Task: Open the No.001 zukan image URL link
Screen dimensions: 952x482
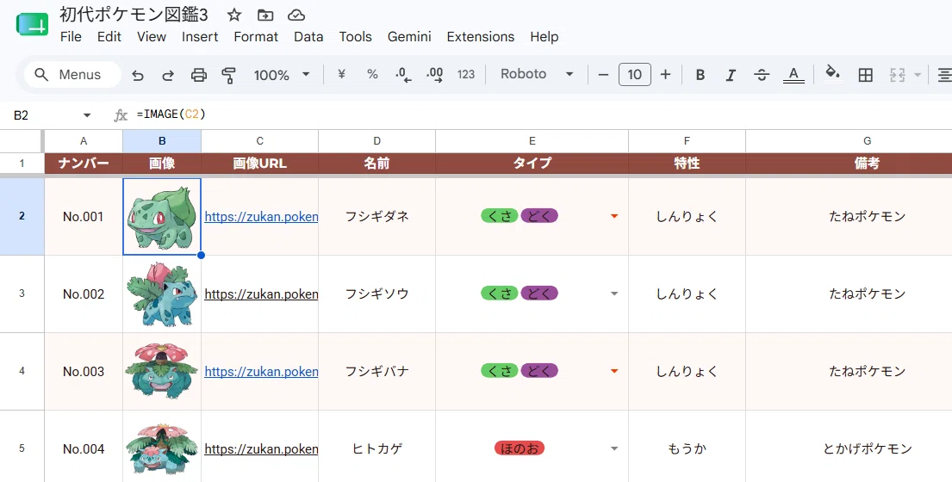Action: click(x=261, y=216)
